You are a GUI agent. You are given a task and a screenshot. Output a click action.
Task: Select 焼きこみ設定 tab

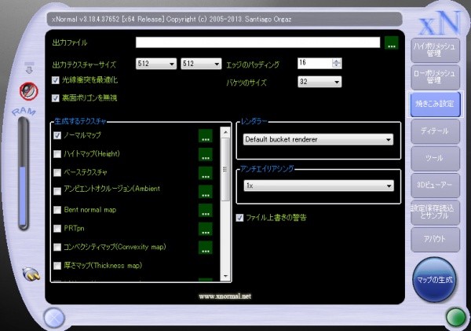point(435,104)
